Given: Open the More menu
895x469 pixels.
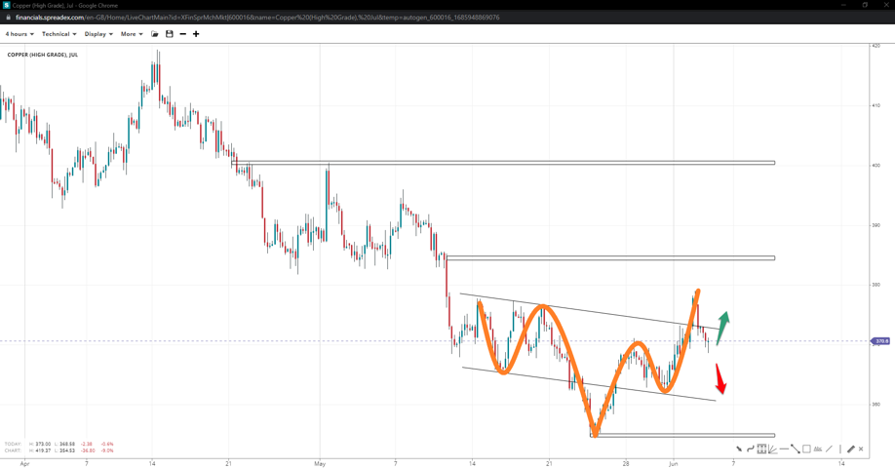Looking at the screenshot, I should pos(132,34).
